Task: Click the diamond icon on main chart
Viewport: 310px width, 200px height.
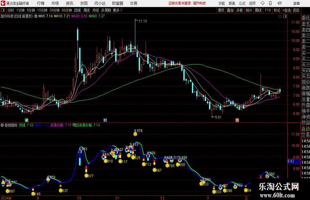Action: 280,16
